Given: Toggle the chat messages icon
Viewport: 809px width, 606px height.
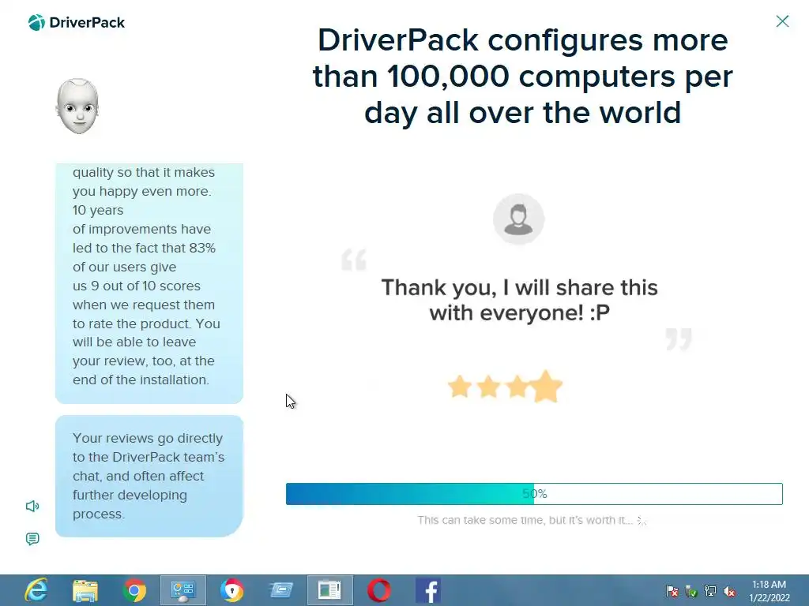Looking at the screenshot, I should (x=32, y=539).
